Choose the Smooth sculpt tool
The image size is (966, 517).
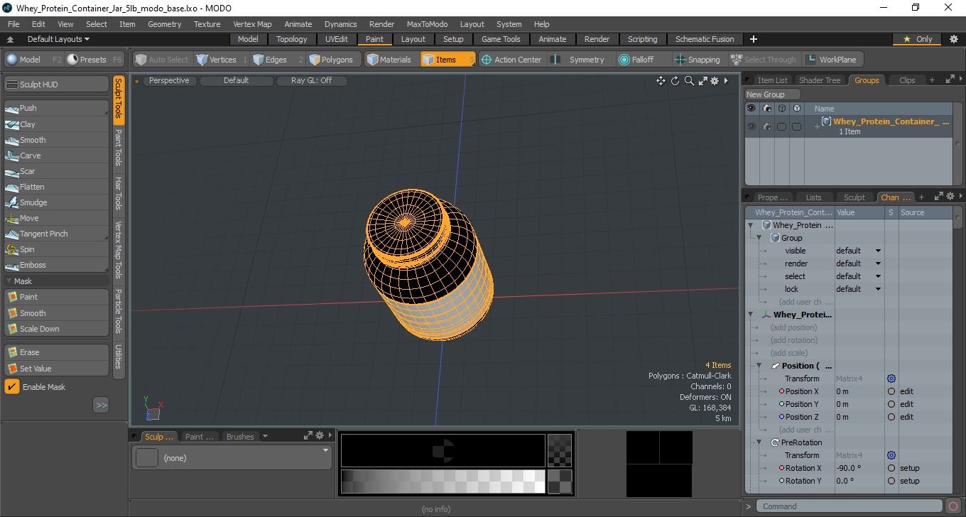[x=56, y=140]
